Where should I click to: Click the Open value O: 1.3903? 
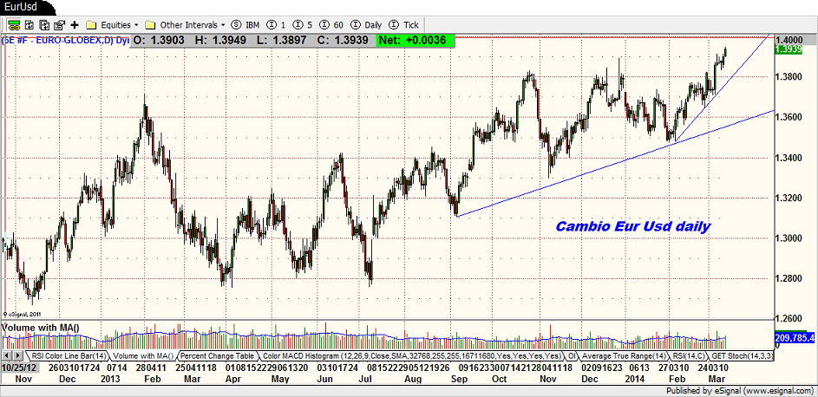tap(159, 40)
